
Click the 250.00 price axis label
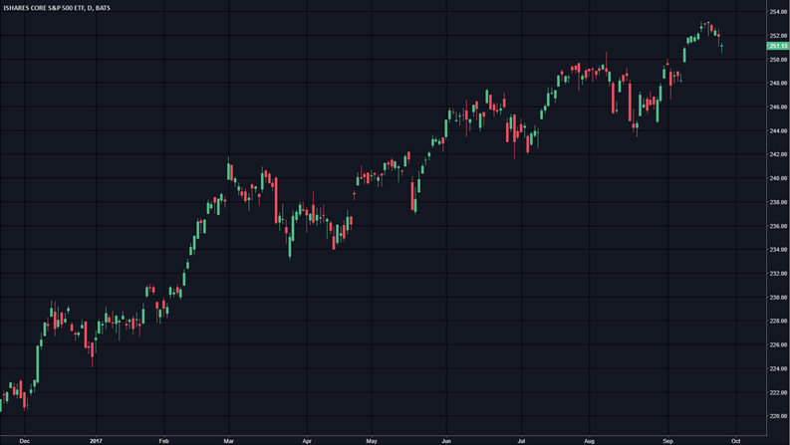778,60
